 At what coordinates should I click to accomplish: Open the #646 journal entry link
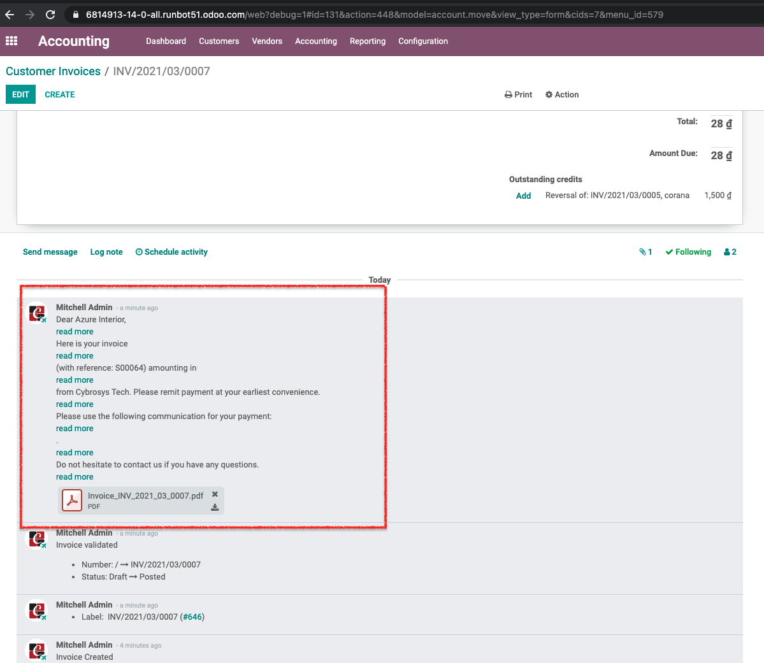[x=192, y=617]
